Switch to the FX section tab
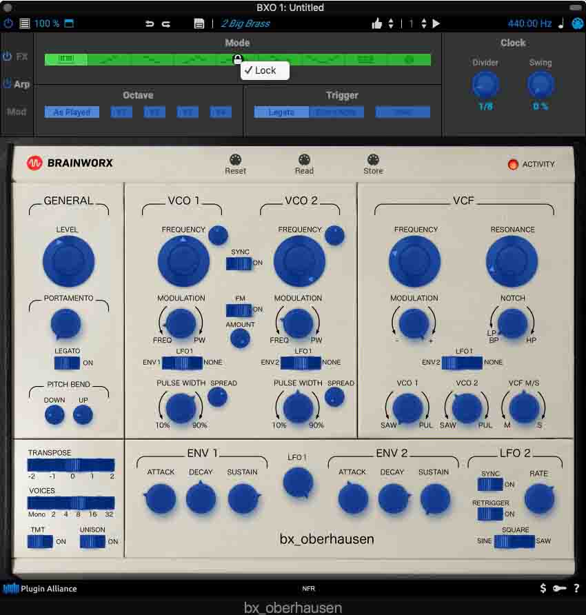The image size is (586, 615). (x=22, y=57)
